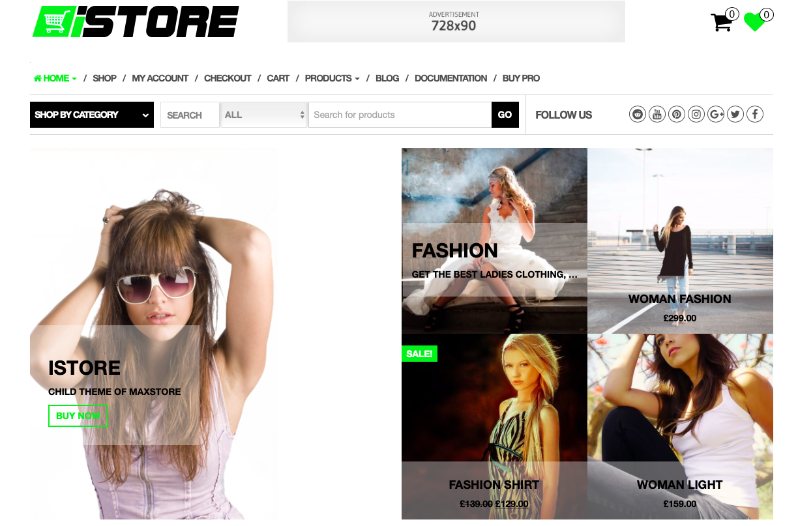Open the ALL search category selector
798x526 pixels.
[263, 114]
